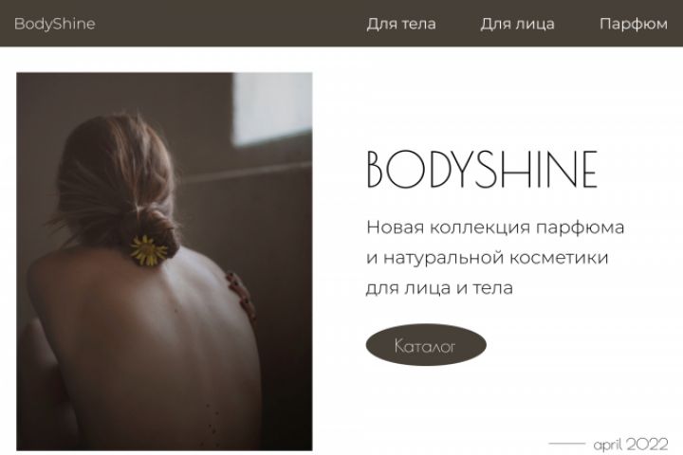Image resolution: width=683 pixels, height=455 pixels.
Task: Open the Для тела menu item
Action: point(400,24)
